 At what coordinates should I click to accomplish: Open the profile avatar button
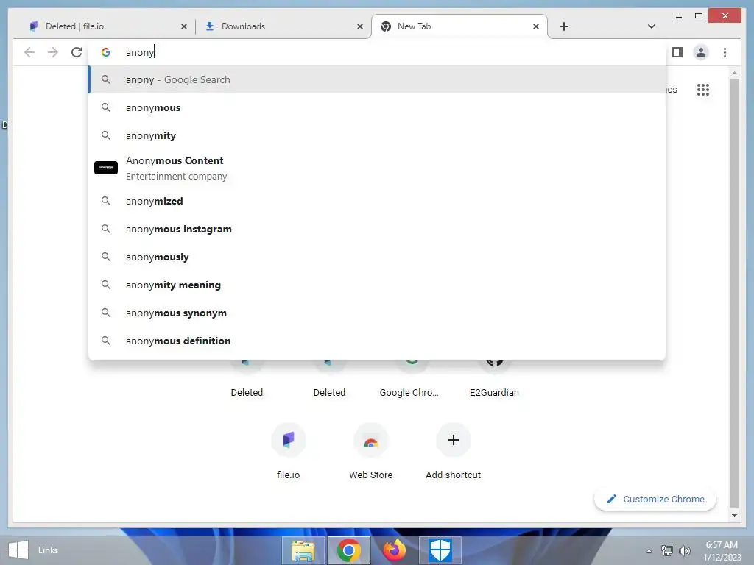tap(701, 52)
